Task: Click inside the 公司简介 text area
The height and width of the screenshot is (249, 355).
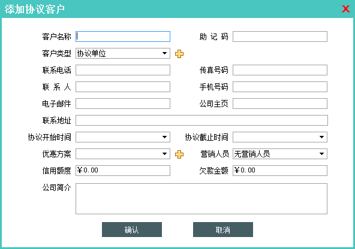Action: 201,199
